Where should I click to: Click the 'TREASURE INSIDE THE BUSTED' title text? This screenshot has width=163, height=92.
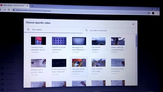coord(78,70)
